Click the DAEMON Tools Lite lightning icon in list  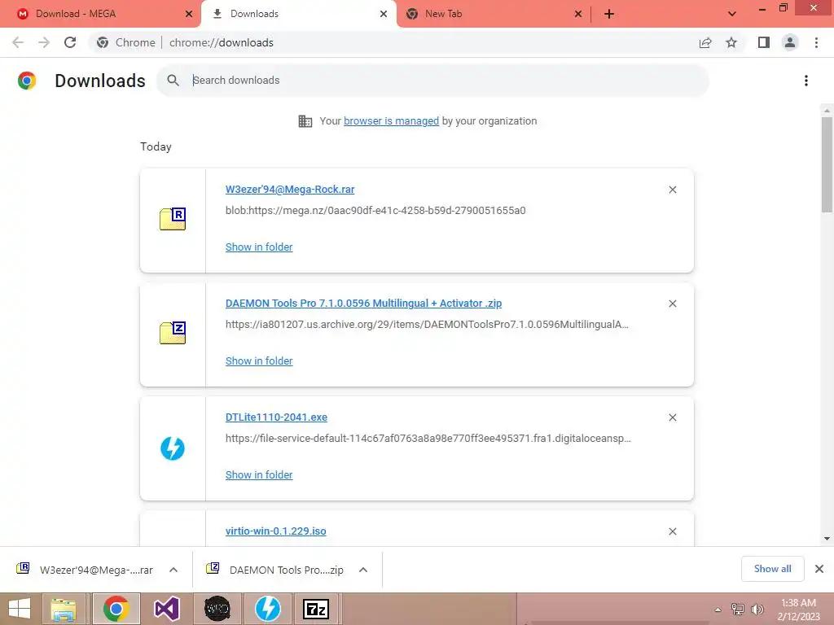tap(173, 448)
